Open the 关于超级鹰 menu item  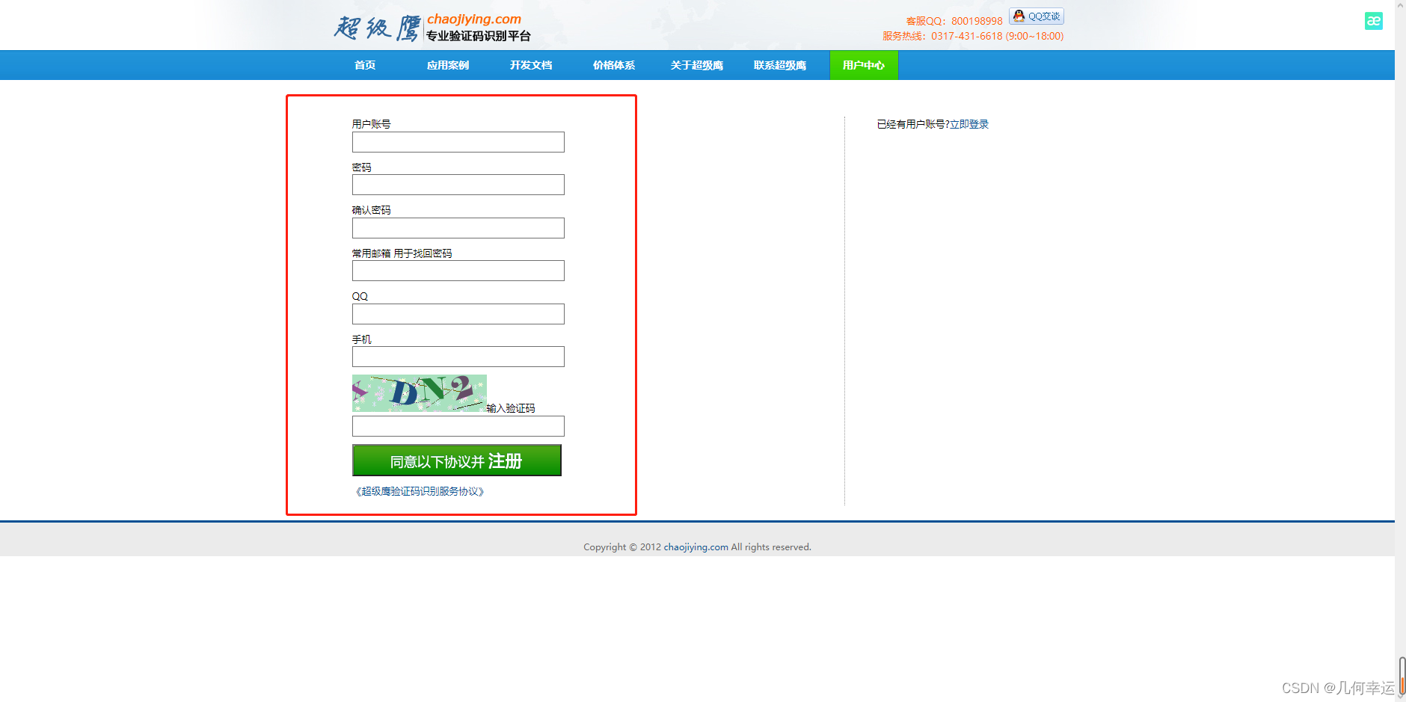[697, 65]
